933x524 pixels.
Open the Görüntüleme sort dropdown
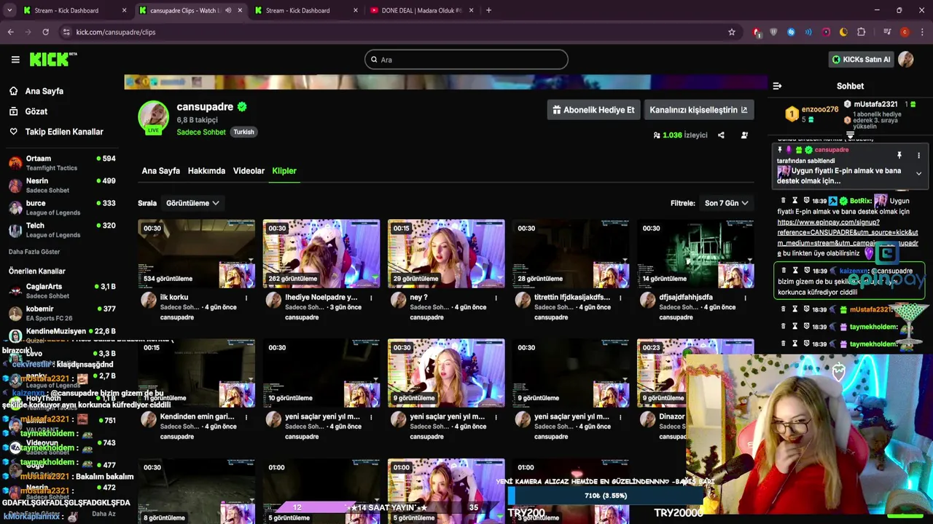[192, 203]
